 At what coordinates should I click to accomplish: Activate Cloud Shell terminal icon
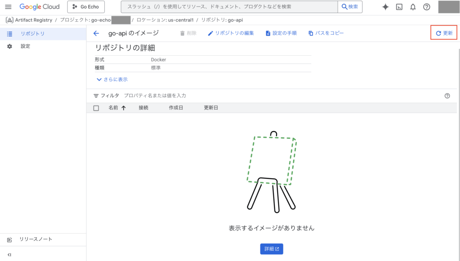[x=399, y=7]
